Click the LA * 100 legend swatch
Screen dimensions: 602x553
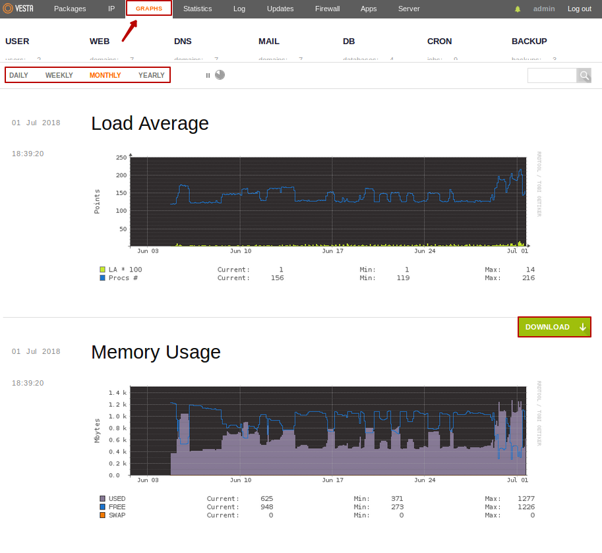click(102, 270)
